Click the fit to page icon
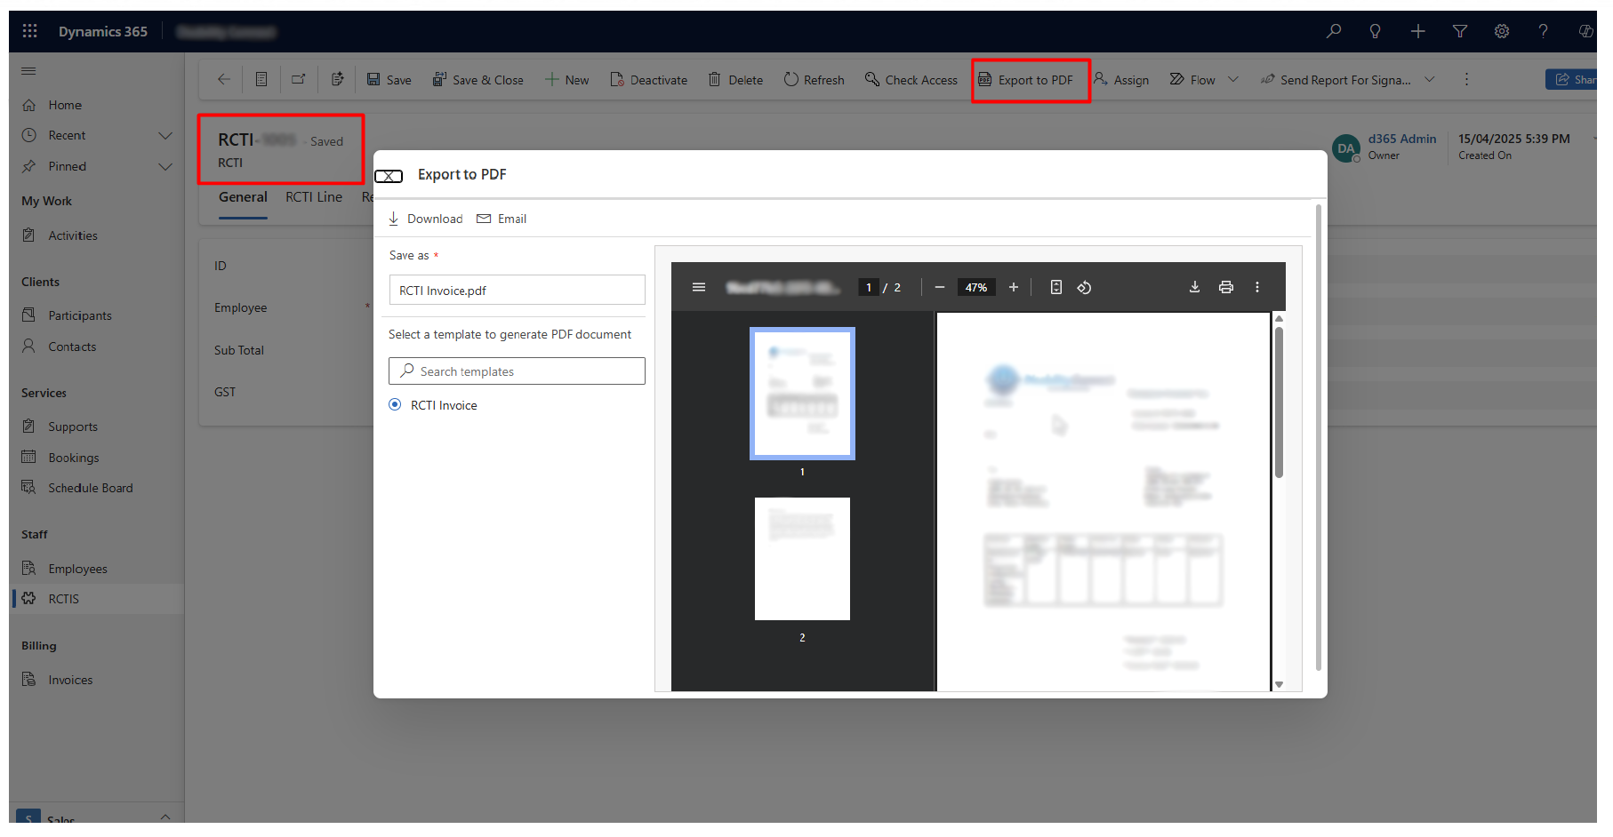 [x=1055, y=287]
